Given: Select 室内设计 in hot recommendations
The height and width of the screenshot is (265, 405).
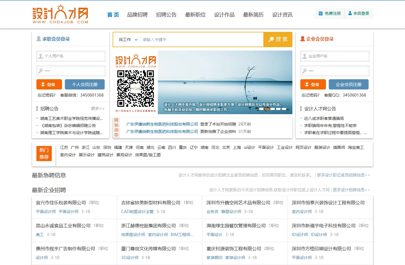Looking at the screenshot, I should click(68, 155).
